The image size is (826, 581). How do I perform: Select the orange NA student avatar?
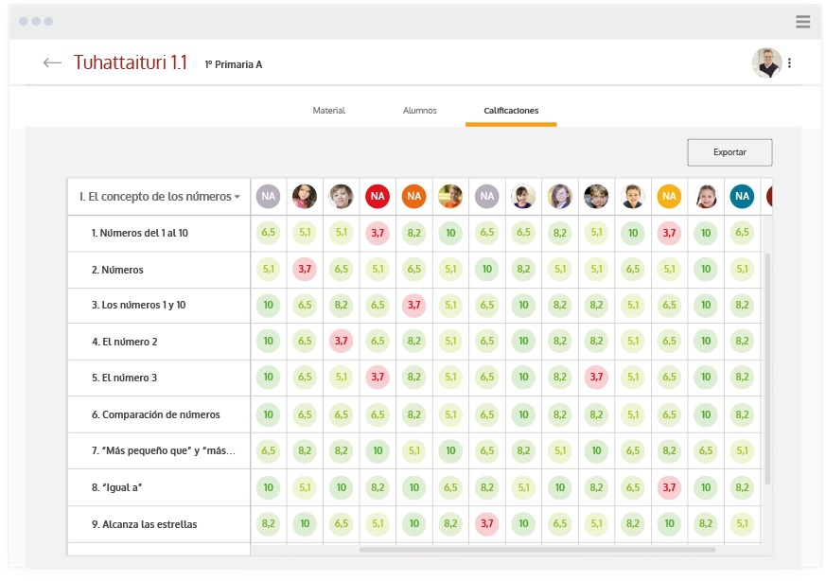click(x=413, y=197)
